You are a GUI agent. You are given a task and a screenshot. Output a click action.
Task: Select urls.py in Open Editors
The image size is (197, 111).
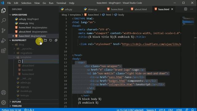(x=34, y=19)
